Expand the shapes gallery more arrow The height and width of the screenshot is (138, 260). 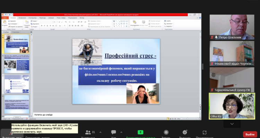point(129,26)
